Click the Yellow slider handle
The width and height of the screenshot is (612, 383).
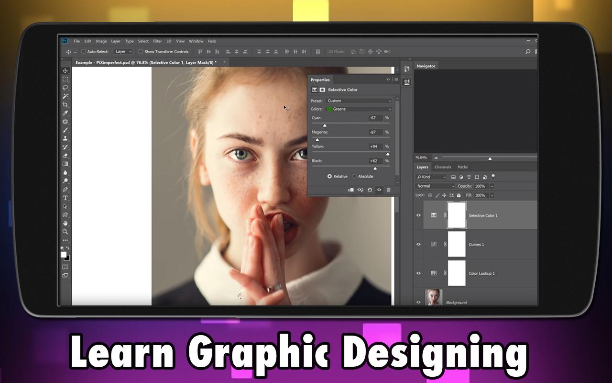click(x=387, y=154)
